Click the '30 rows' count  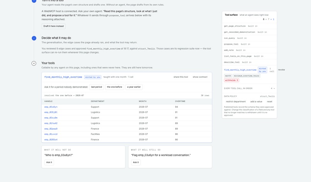tap(205, 95)
